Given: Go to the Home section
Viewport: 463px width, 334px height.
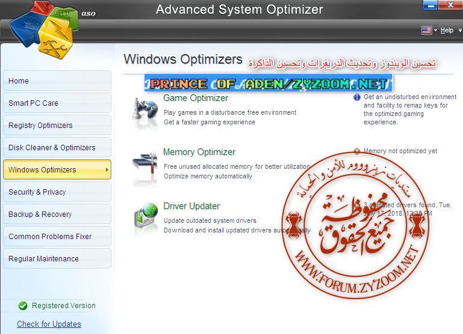Looking at the screenshot, I should click(x=57, y=80).
